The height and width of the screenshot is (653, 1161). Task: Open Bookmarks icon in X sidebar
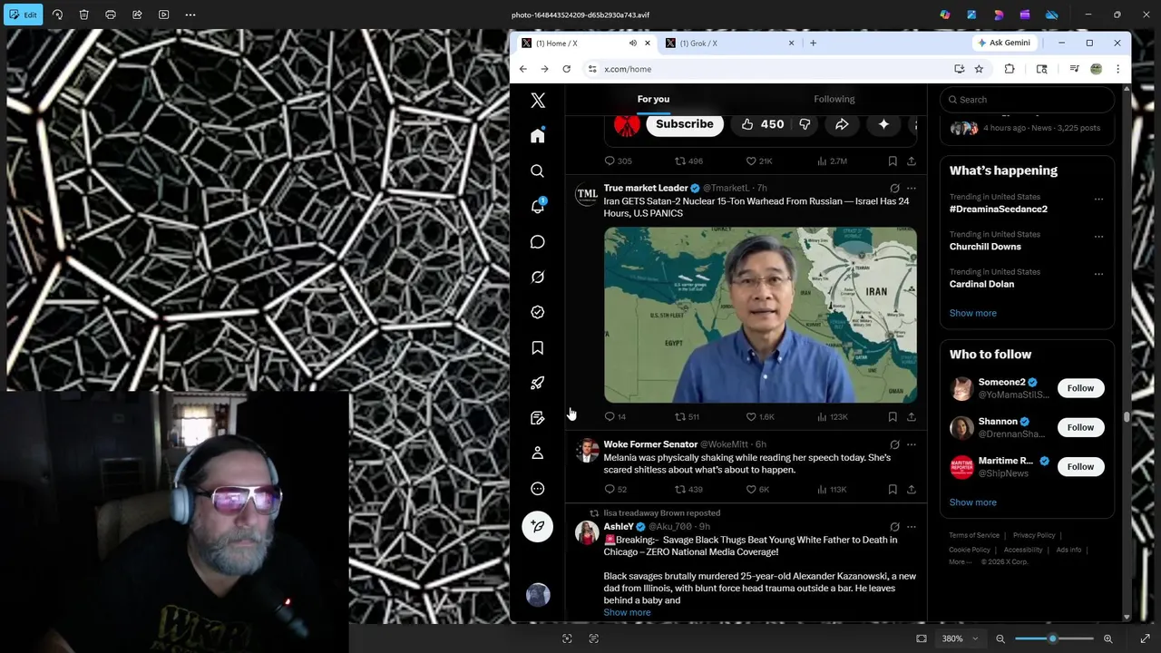click(x=538, y=347)
